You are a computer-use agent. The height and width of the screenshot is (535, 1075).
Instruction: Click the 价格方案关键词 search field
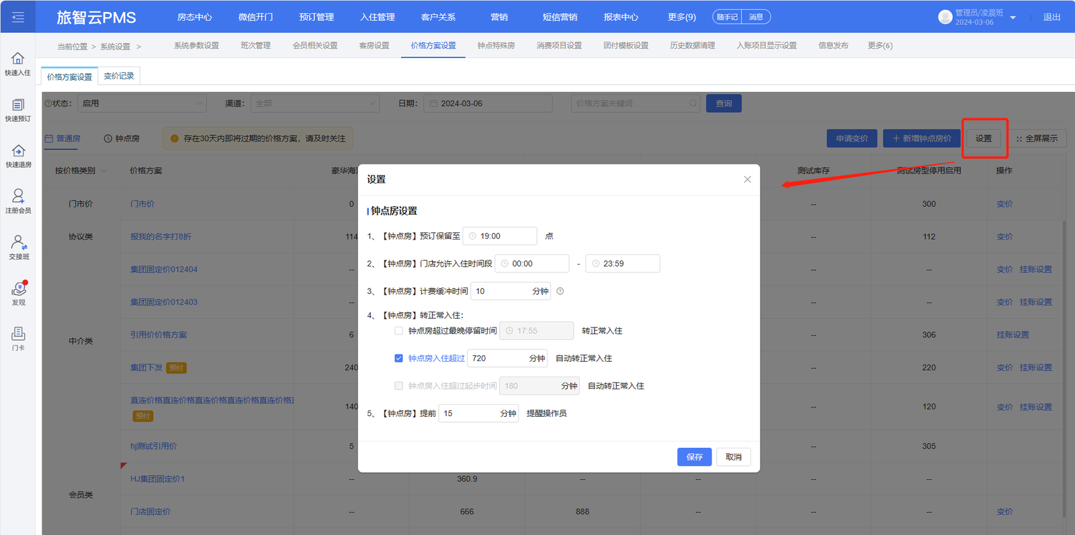click(x=636, y=103)
